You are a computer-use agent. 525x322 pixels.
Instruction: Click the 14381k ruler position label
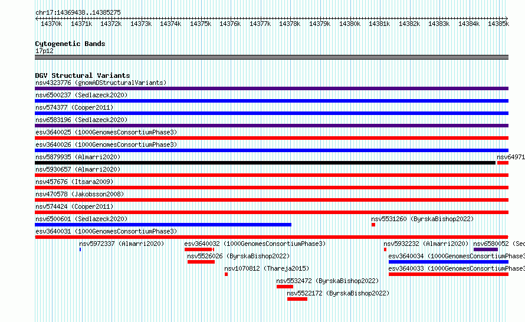(379, 24)
